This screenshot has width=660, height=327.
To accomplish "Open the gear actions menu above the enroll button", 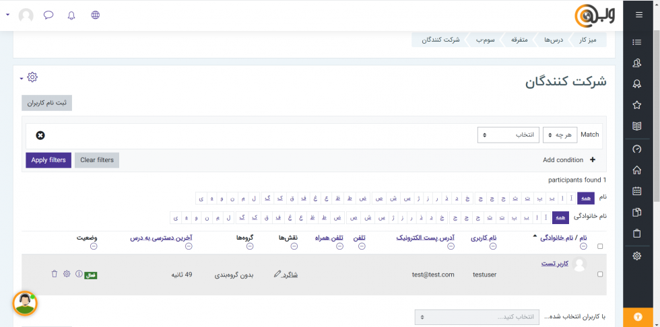I will pyautogui.click(x=31, y=77).
